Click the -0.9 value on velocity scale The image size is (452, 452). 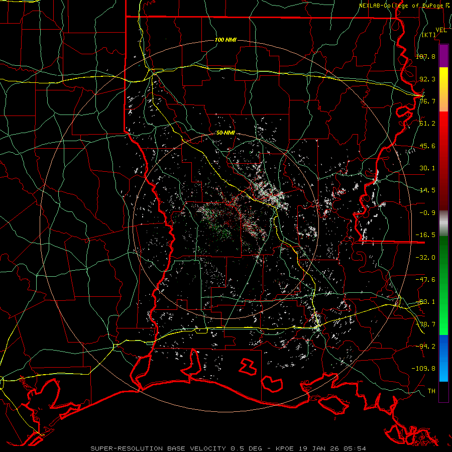[427, 213]
